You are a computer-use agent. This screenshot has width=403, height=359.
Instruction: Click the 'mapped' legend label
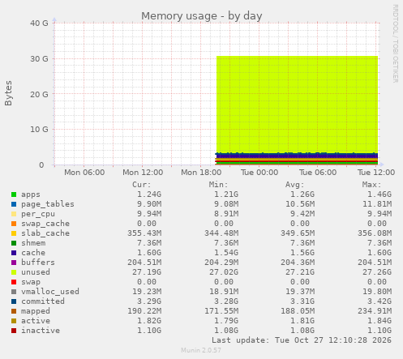point(36,311)
